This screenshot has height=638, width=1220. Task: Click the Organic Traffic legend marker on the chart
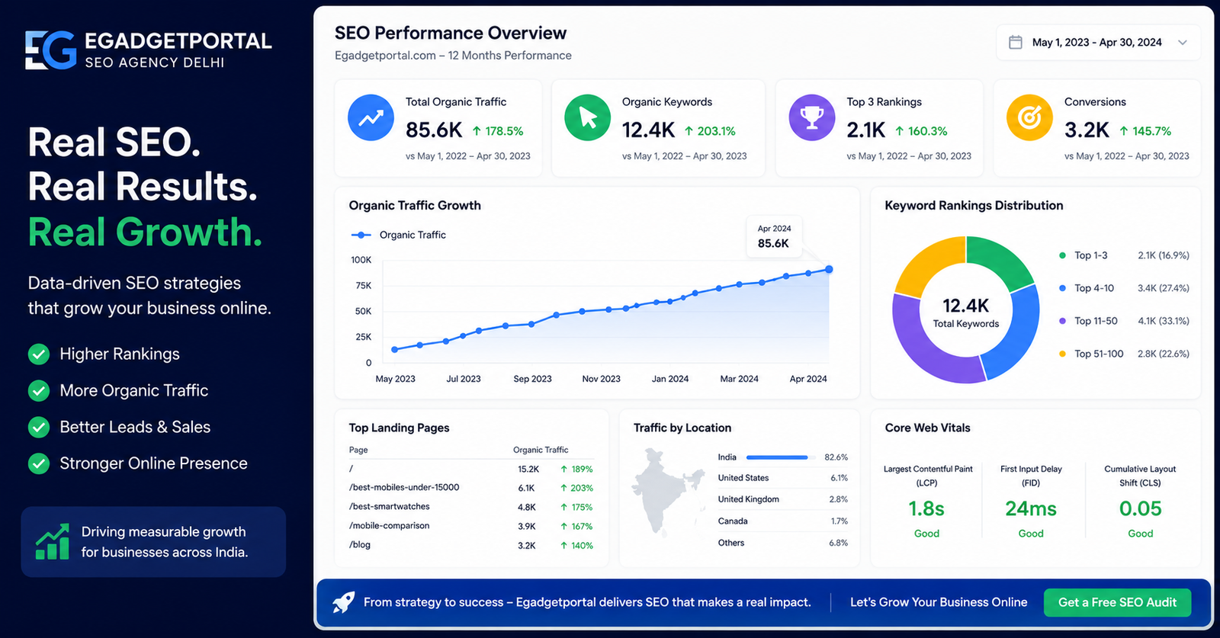(361, 235)
